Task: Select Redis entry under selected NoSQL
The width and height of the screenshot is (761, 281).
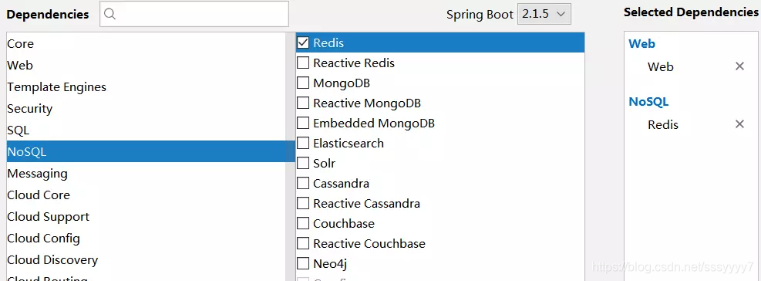Action: click(x=663, y=125)
